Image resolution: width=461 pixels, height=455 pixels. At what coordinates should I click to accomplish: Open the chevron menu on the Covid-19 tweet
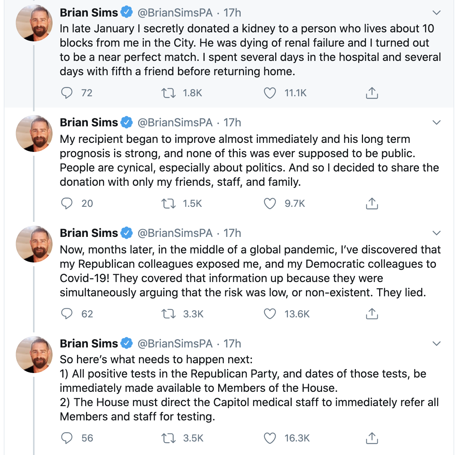[436, 233]
